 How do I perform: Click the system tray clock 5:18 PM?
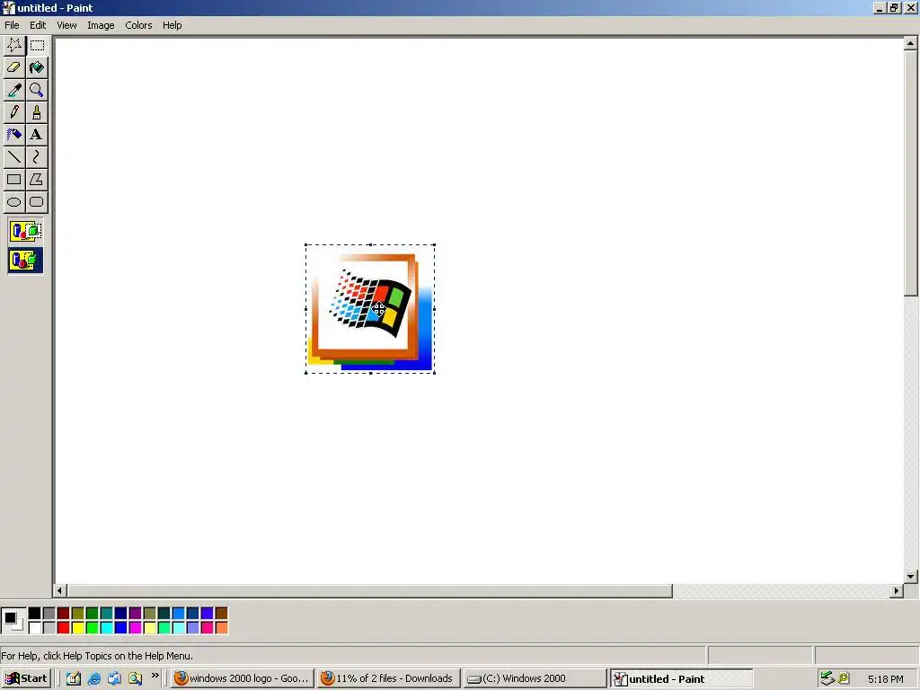885,679
